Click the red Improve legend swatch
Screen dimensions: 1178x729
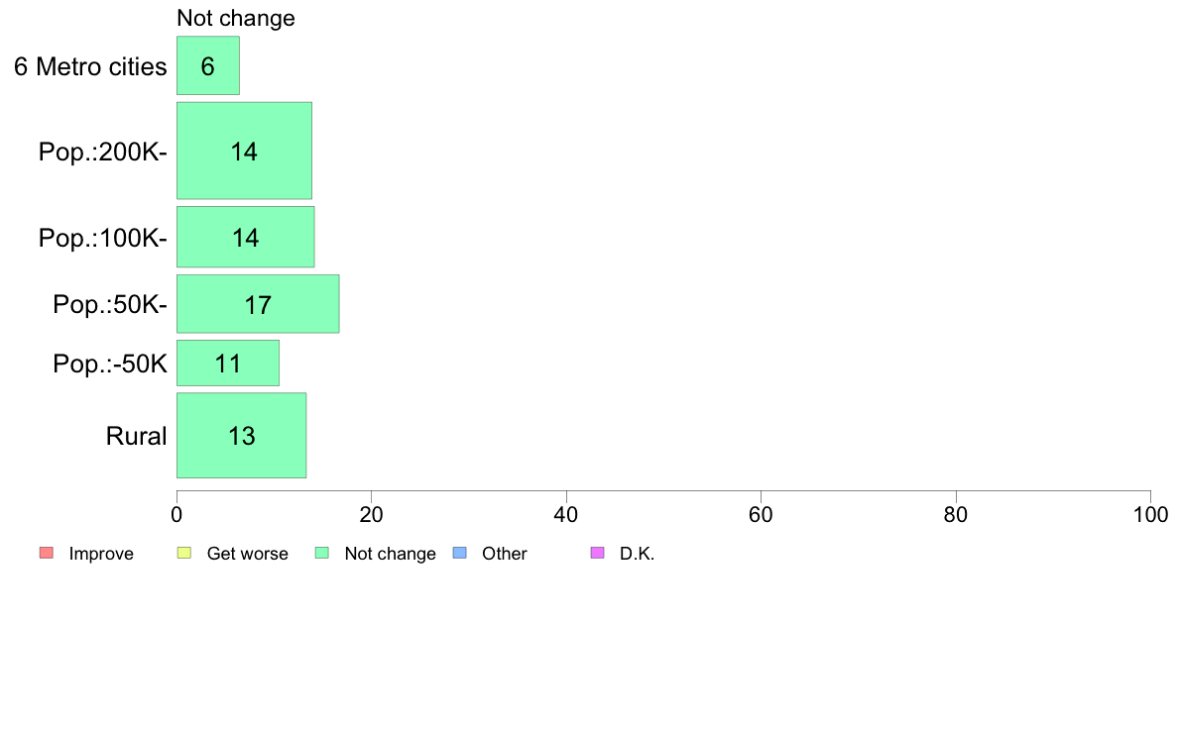47,554
